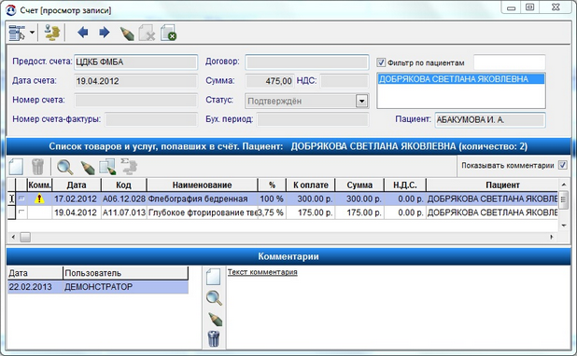
Task: Click the horizontal scrollbar thumb in table
Action: click(25, 237)
